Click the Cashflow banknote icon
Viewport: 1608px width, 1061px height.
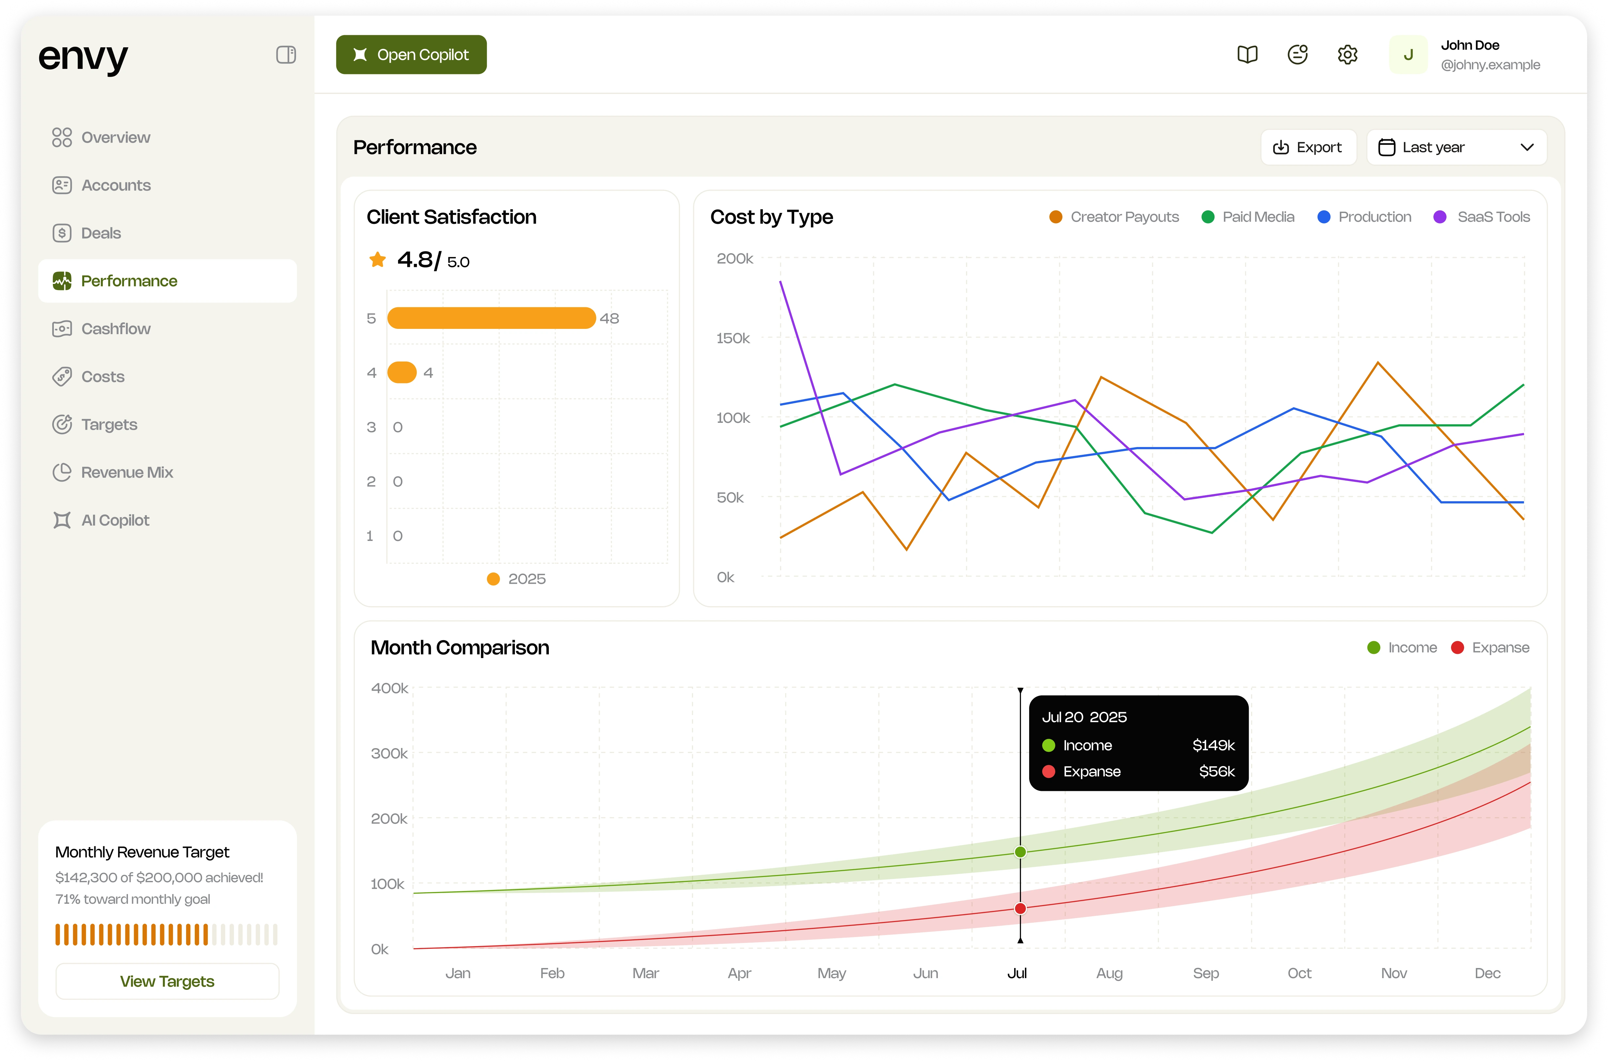point(62,329)
